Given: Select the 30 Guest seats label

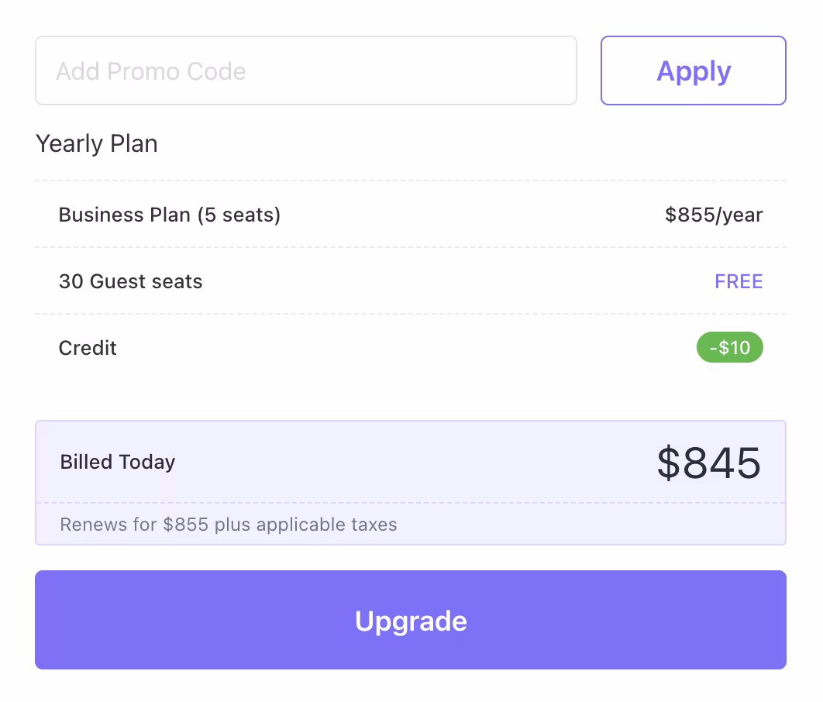Looking at the screenshot, I should 130,281.
